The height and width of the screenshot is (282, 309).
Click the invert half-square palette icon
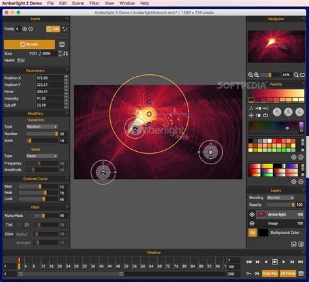(258, 115)
